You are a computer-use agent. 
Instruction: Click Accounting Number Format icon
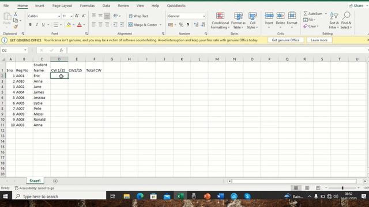point(171,25)
